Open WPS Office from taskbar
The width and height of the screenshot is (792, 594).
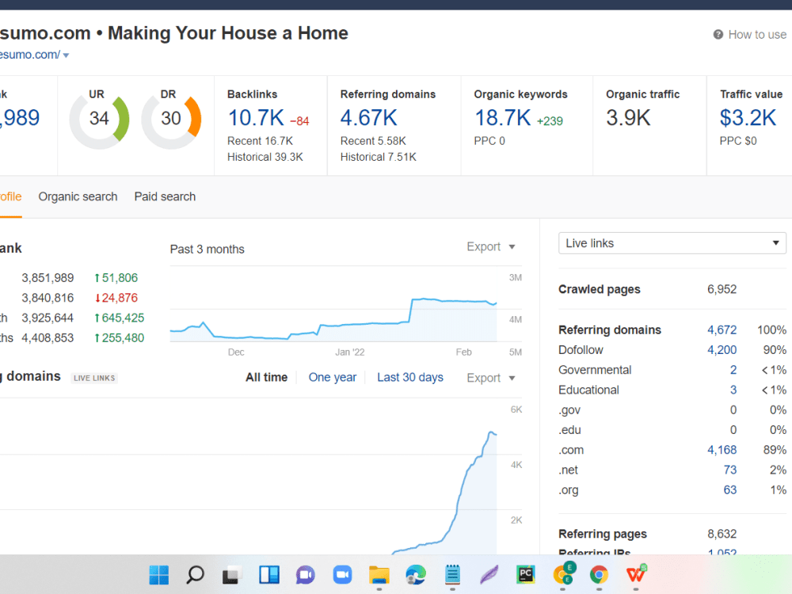point(636,573)
